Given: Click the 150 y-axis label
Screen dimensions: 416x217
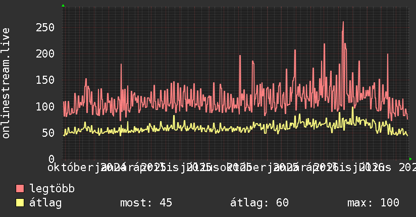Looking at the screenshot, I should [x=45, y=80].
